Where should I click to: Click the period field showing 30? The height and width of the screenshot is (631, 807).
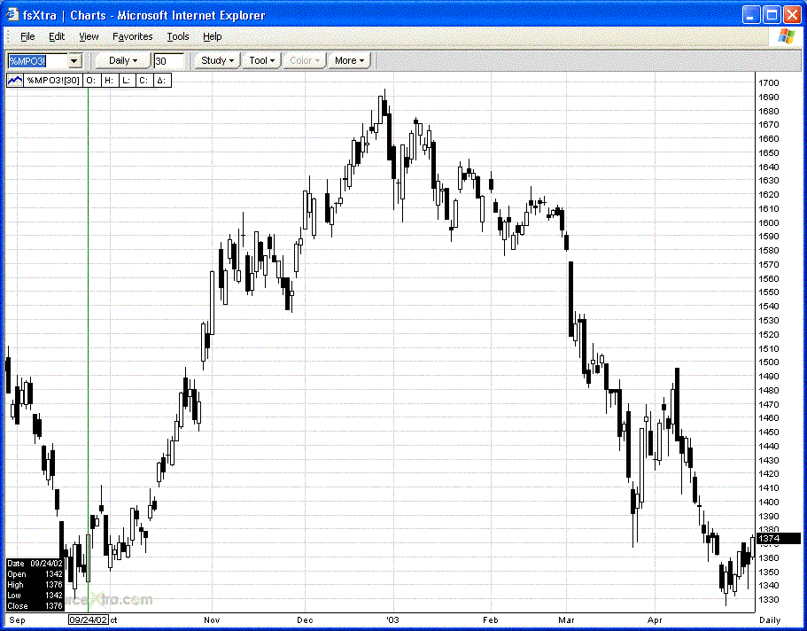169,61
